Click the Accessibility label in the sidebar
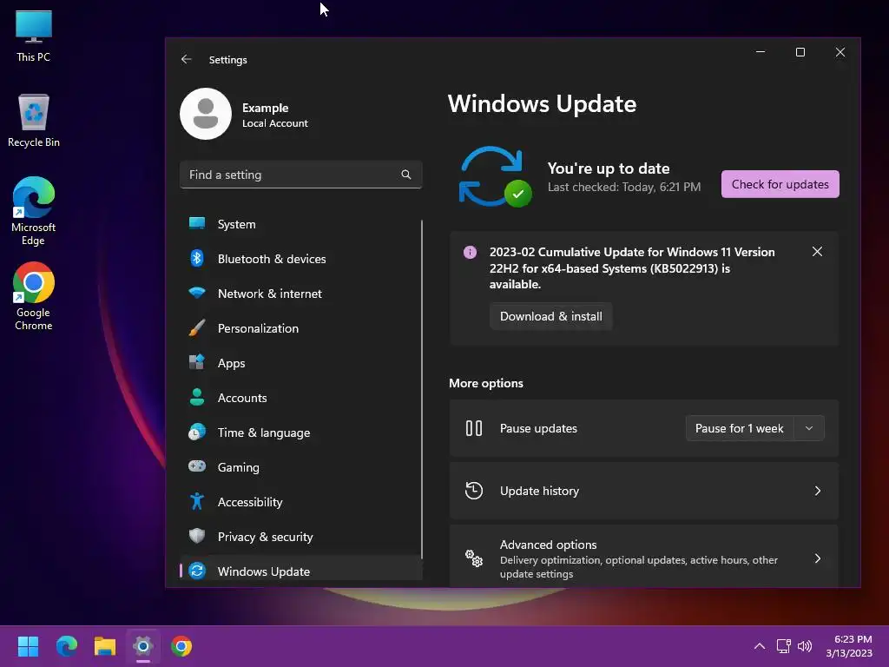The image size is (889, 667). coord(250,502)
